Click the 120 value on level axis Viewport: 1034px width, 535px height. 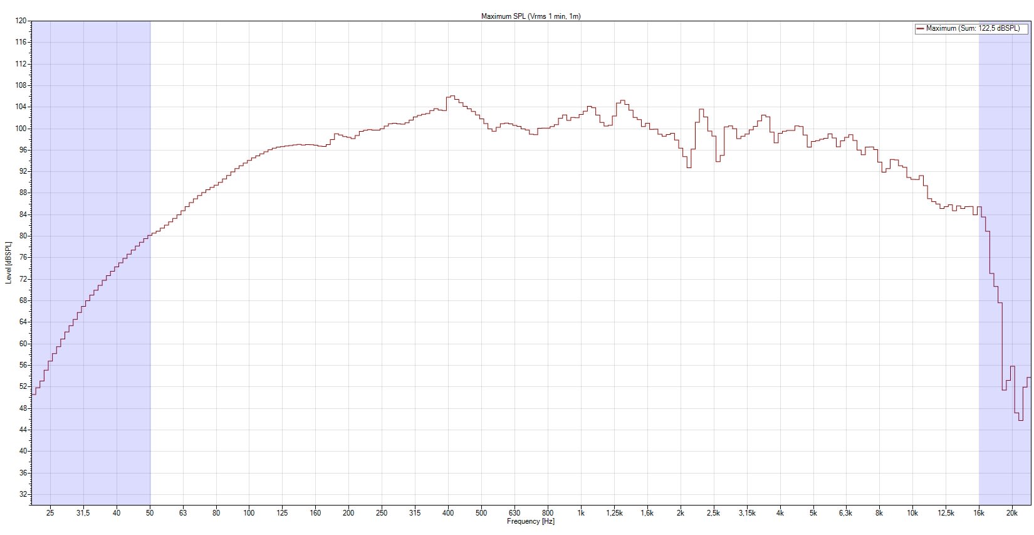coord(21,21)
